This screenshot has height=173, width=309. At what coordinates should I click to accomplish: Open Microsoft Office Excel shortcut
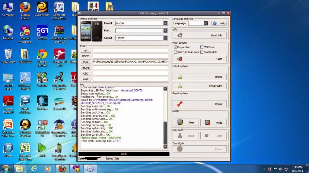pos(25,151)
